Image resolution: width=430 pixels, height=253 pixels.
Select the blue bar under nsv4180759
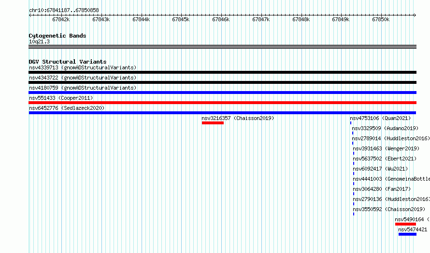click(x=222, y=93)
